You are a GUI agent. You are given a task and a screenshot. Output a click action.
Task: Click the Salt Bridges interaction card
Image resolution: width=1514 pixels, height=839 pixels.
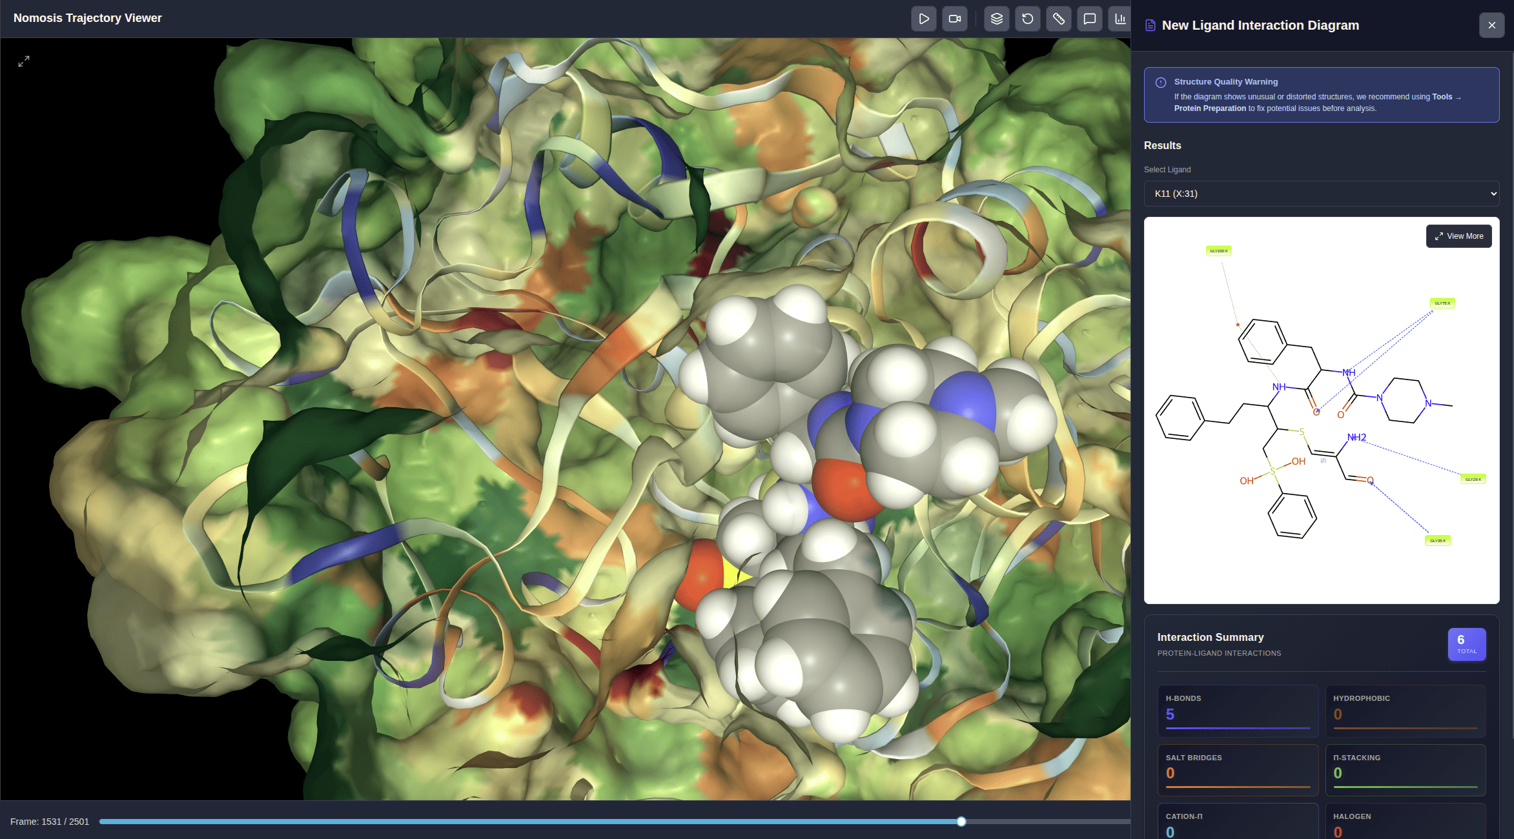[1237, 769]
